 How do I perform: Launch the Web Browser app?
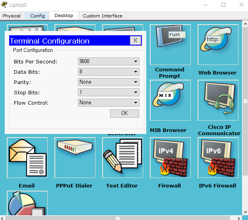tap(218, 45)
